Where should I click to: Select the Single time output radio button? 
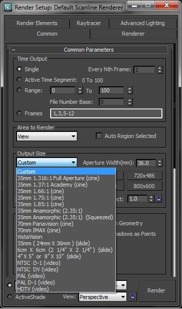19,69
